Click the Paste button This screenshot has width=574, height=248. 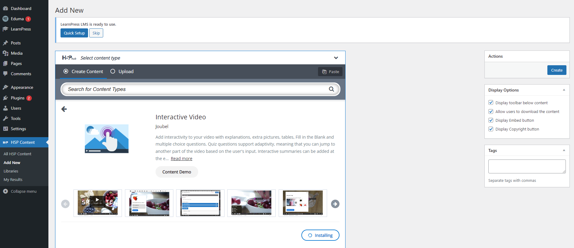click(x=330, y=72)
